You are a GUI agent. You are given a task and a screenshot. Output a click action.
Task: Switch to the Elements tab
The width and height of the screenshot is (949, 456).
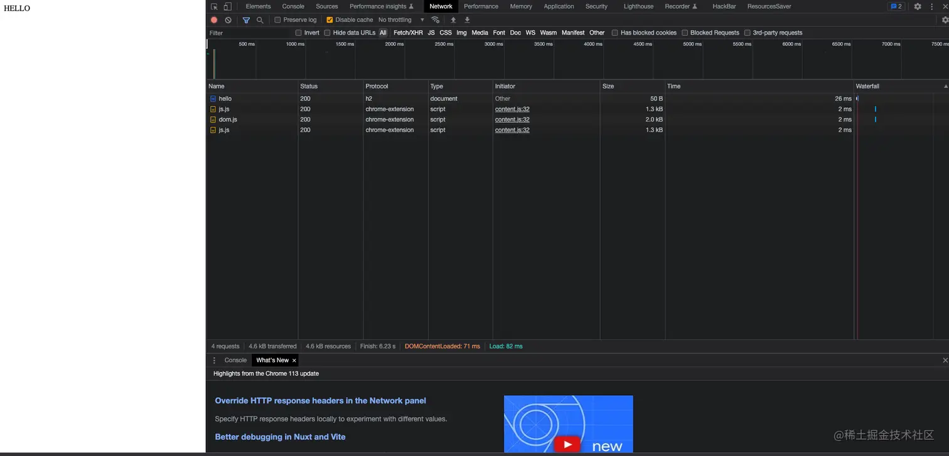coord(258,6)
